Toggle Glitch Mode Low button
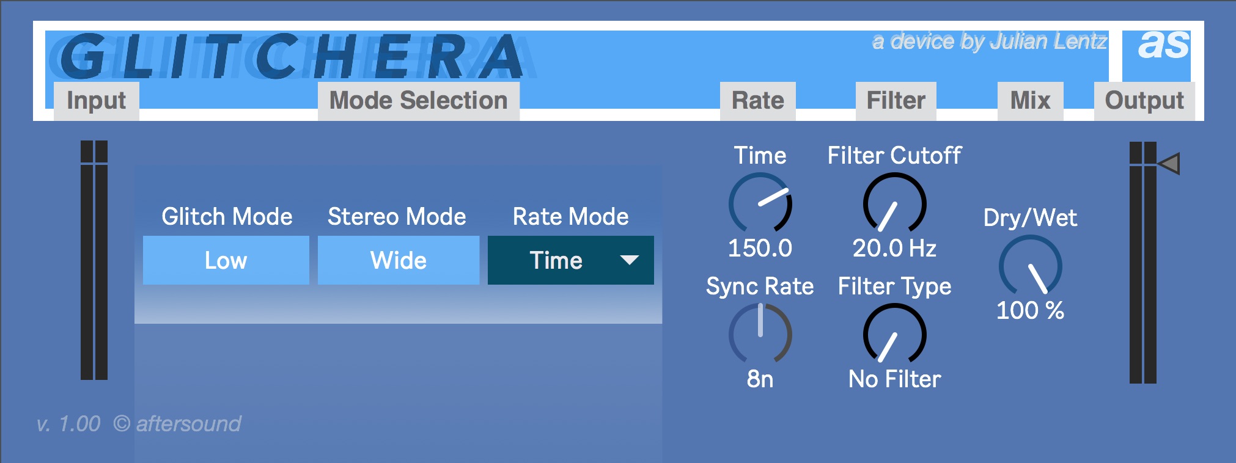The height and width of the screenshot is (463, 1236). coord(226,260)
